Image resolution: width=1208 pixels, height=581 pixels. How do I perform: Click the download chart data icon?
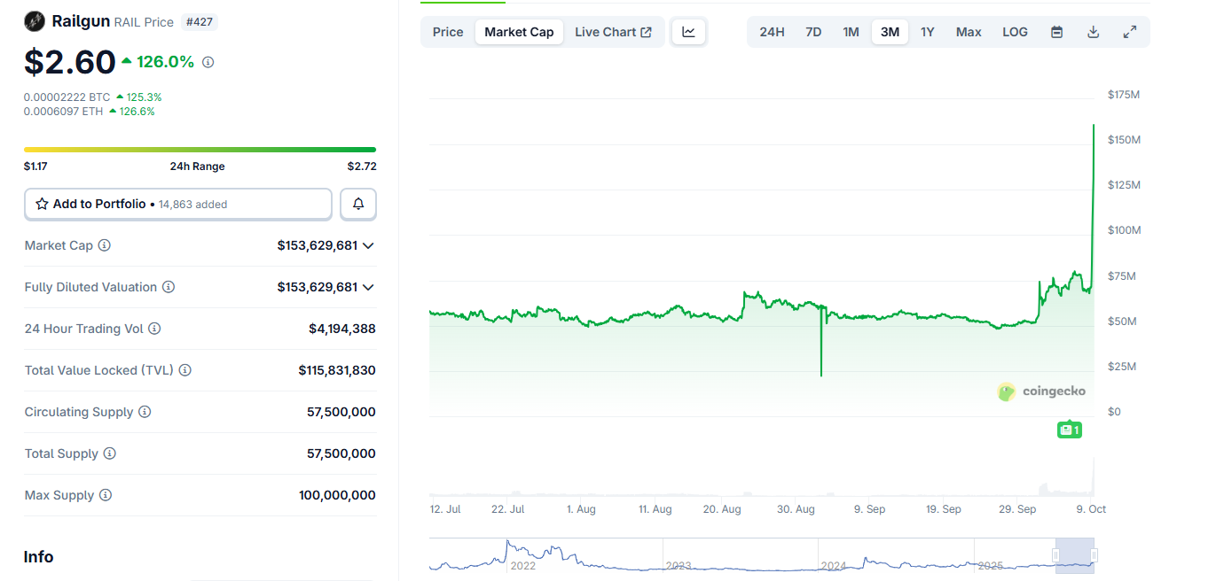1094,32
